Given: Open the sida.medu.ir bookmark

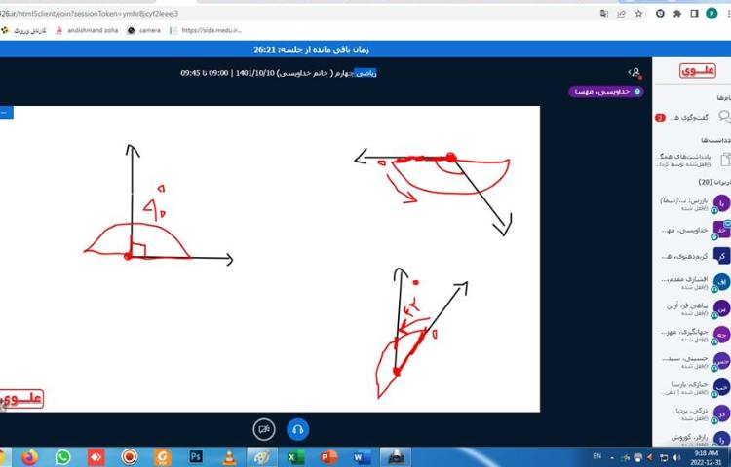Looking at the screenshot, I should pos(209,30).
